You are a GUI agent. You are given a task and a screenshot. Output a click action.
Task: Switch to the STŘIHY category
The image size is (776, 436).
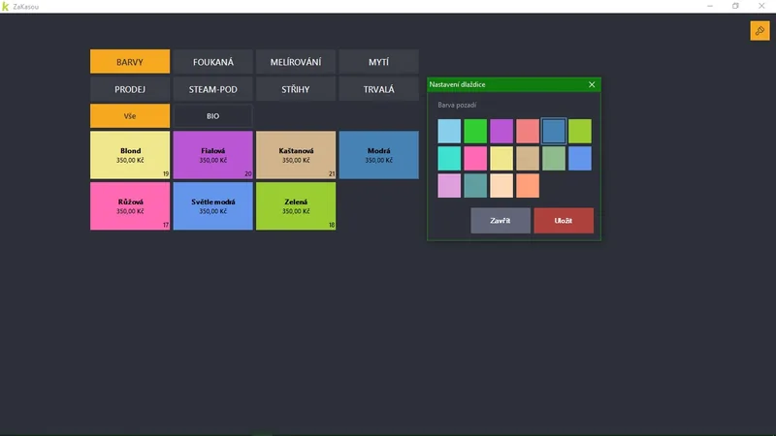click(x=296, y=89)
